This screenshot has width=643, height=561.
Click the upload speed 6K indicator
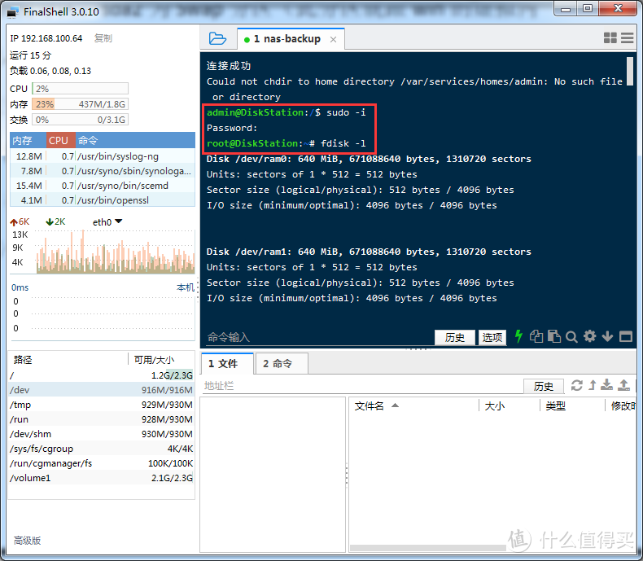20,221
